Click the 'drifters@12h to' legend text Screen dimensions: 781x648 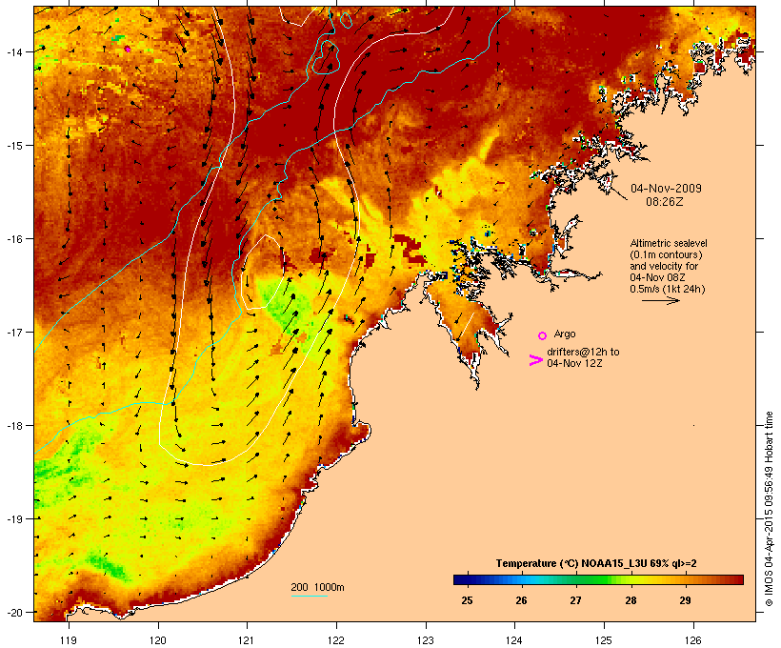click(x=583, y=352)
